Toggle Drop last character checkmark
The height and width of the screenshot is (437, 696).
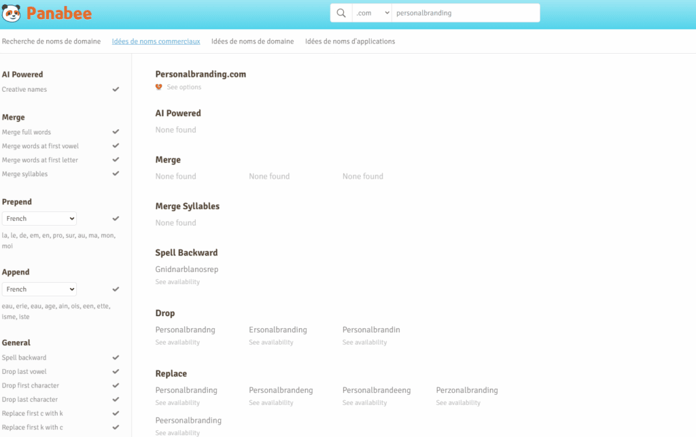[116, 400]
